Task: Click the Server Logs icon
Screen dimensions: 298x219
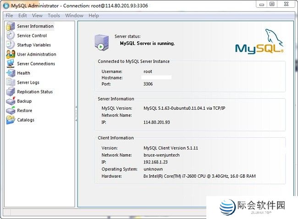Action: 11,82
